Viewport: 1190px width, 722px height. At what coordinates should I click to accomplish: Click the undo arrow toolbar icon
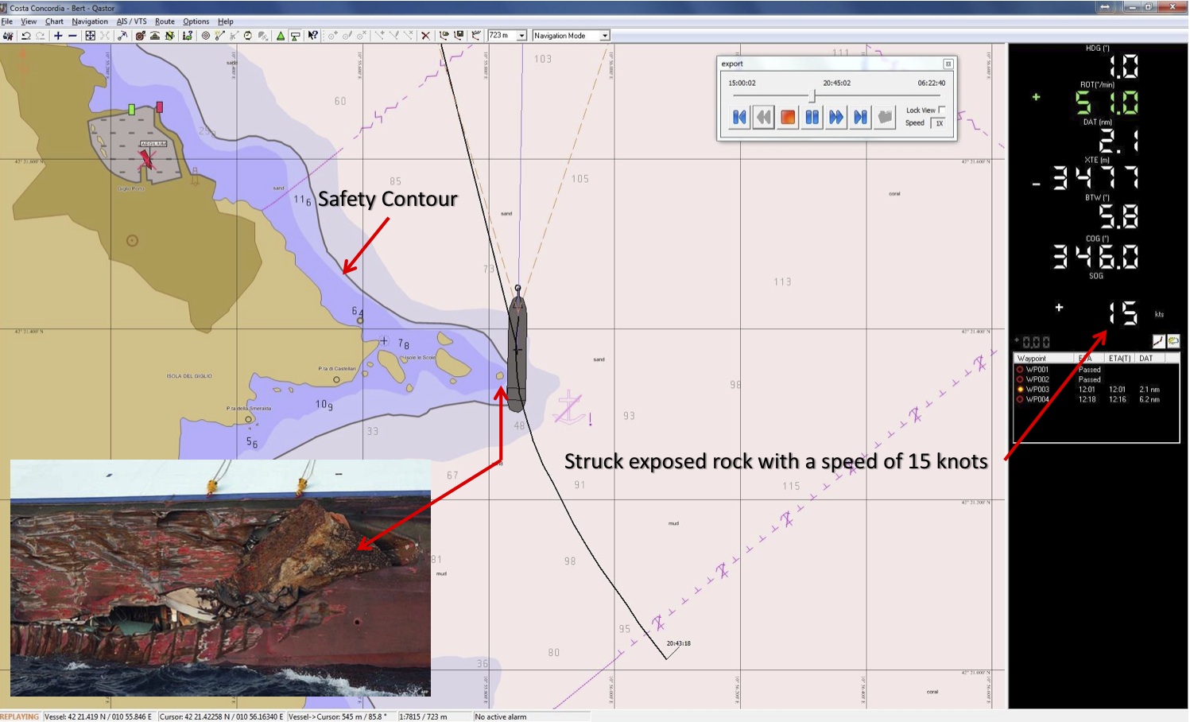coord(25,36)
